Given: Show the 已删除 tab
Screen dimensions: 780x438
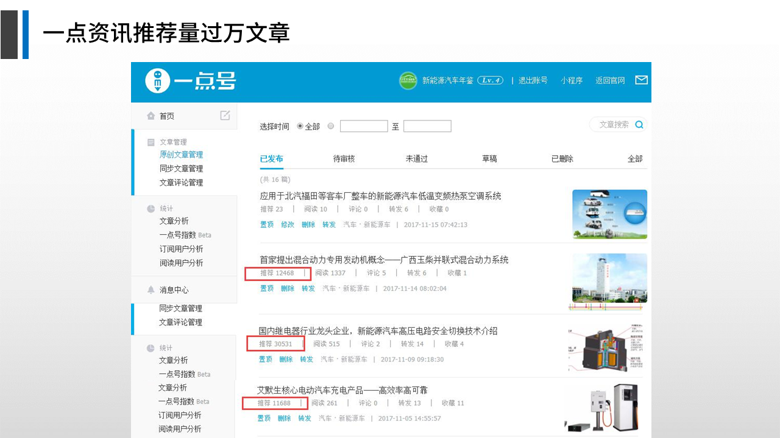Looking at the screenshot, I should click(562, 159).
